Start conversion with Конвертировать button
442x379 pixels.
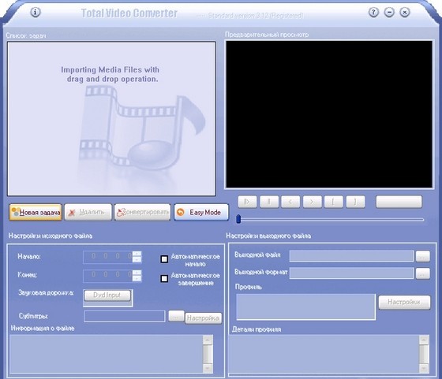tap(142, 213)
